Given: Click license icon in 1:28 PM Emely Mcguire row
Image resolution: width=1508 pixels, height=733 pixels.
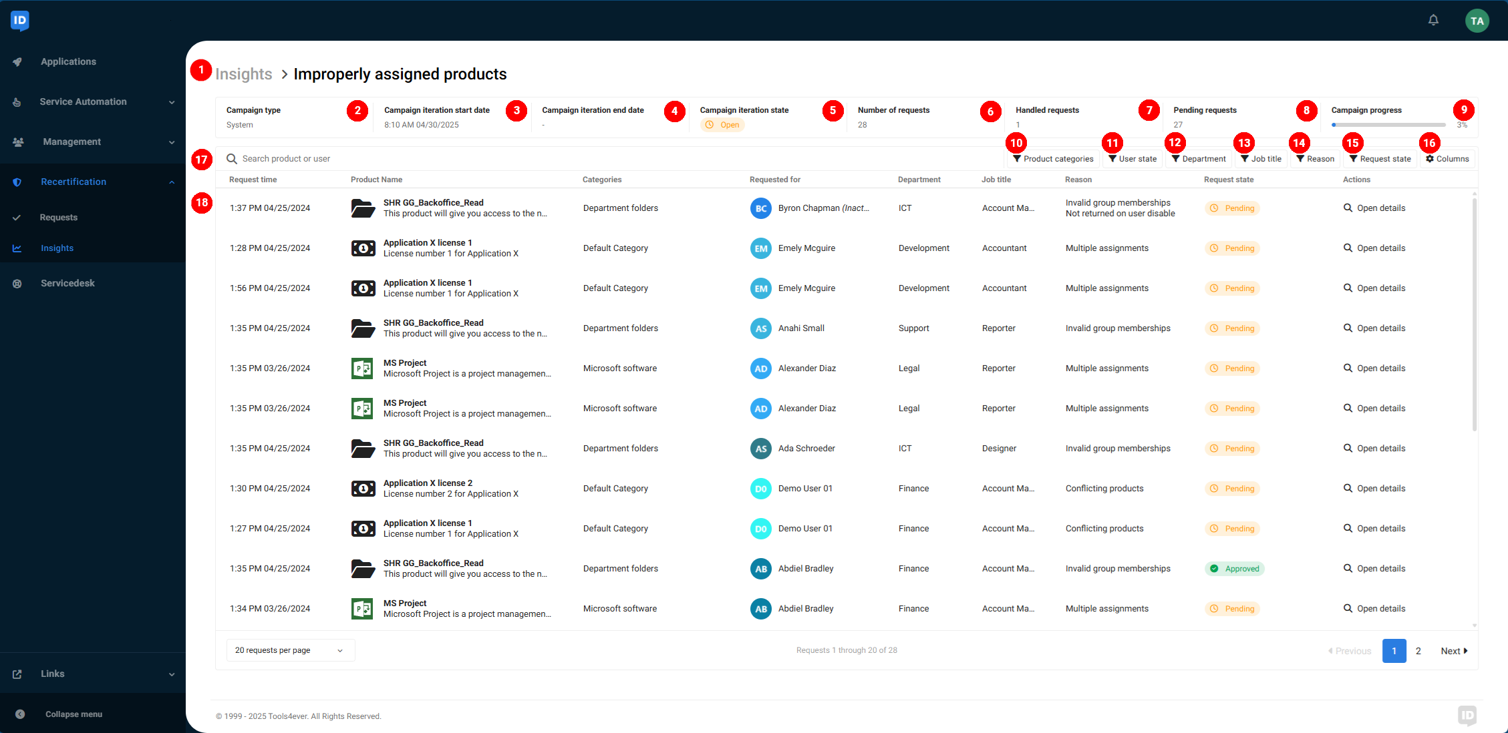Looking at the screenshot, I should click(363, 248).
